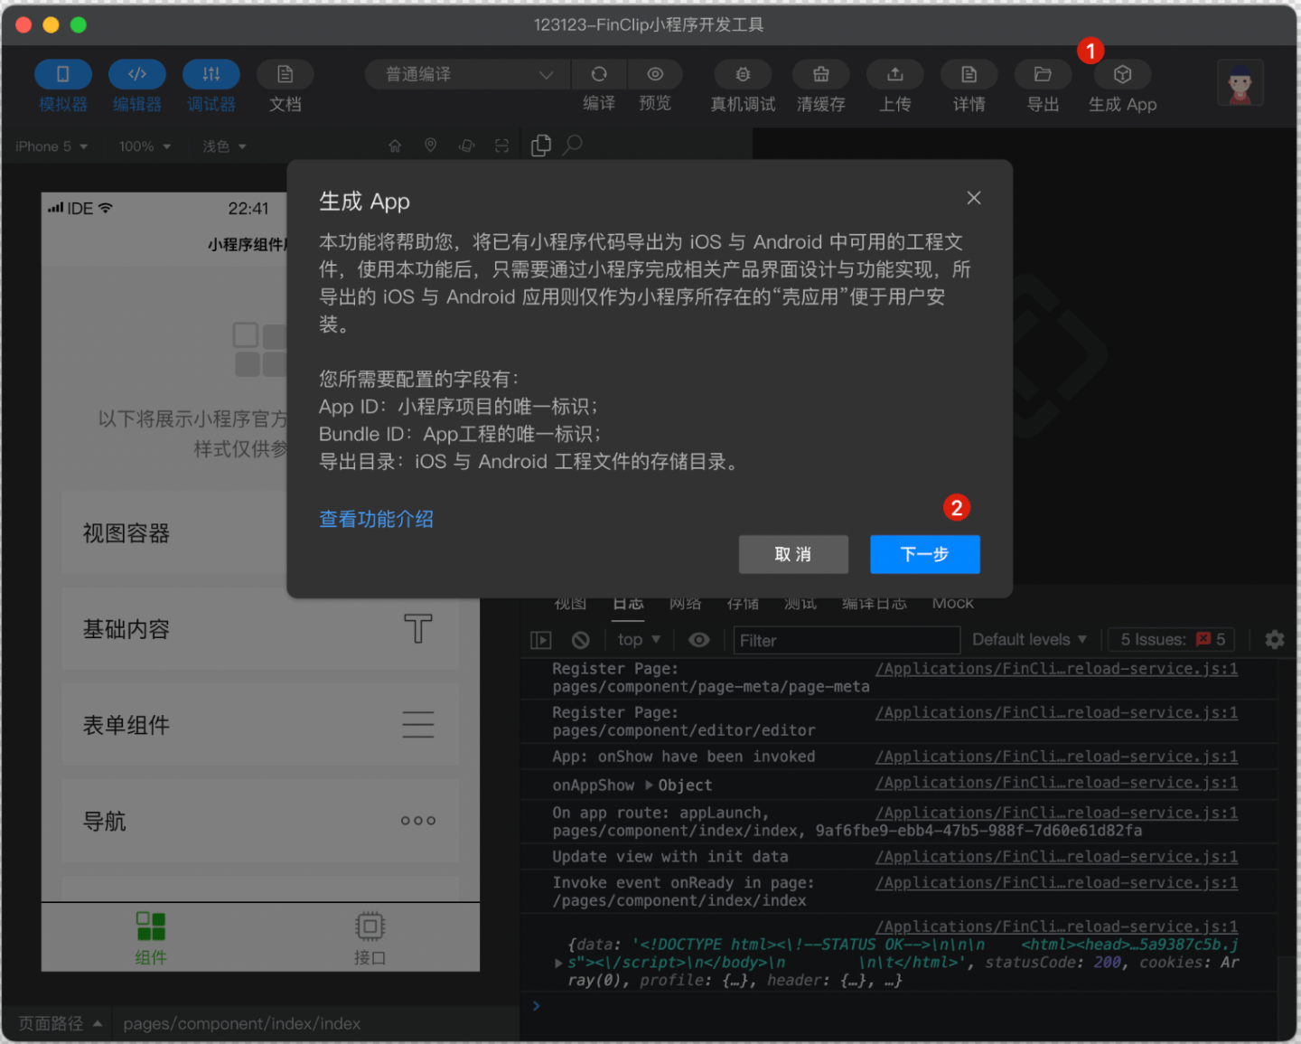
Task: Toggle the console message visibility eye
Action: (x=698, y=640)
